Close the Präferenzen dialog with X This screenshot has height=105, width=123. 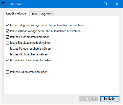[x=117, y=4]
